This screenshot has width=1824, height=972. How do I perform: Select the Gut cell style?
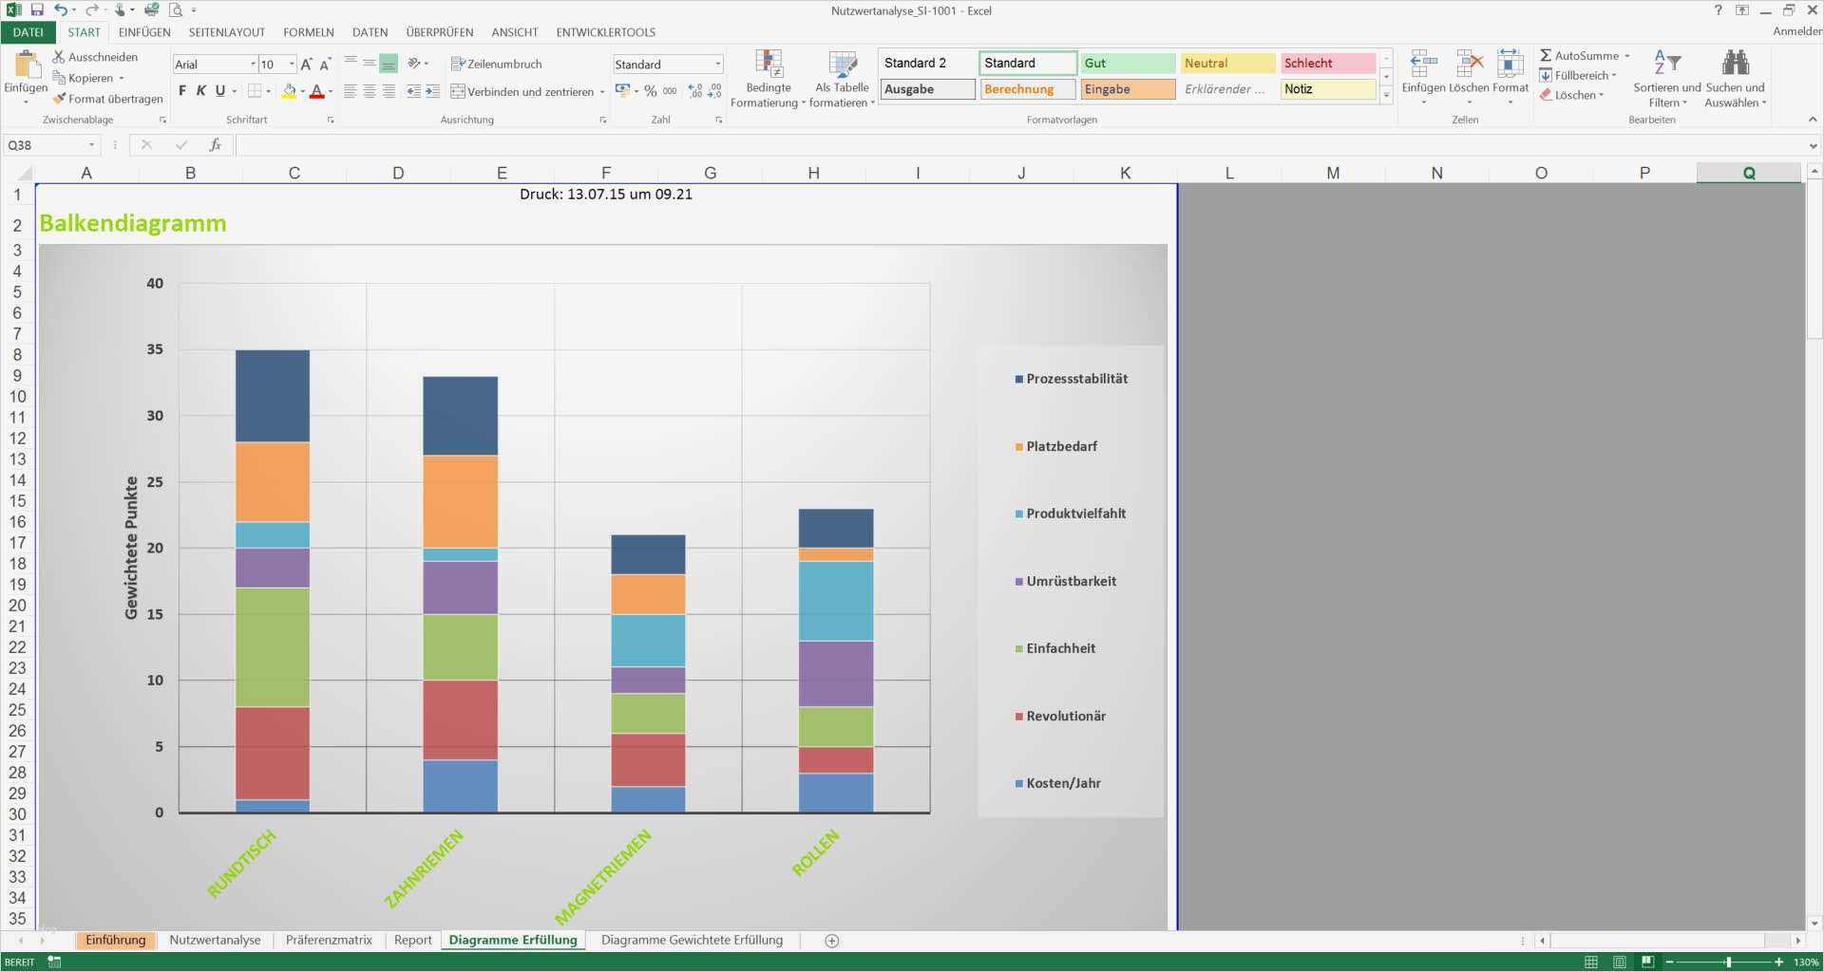[x=1127, y=63]
